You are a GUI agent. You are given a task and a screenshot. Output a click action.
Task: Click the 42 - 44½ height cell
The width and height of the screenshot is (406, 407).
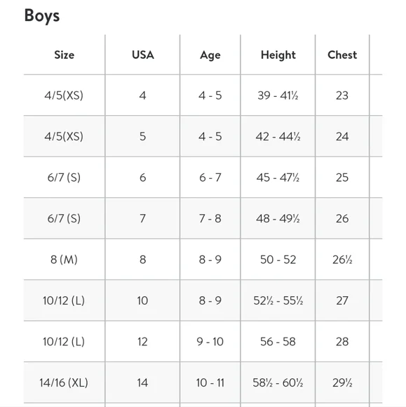[x=278, y=137]
